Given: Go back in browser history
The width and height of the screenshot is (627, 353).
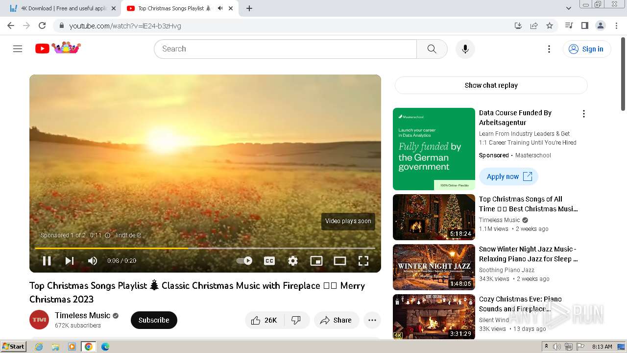Looking at the screenshot, I should [11, 25].
